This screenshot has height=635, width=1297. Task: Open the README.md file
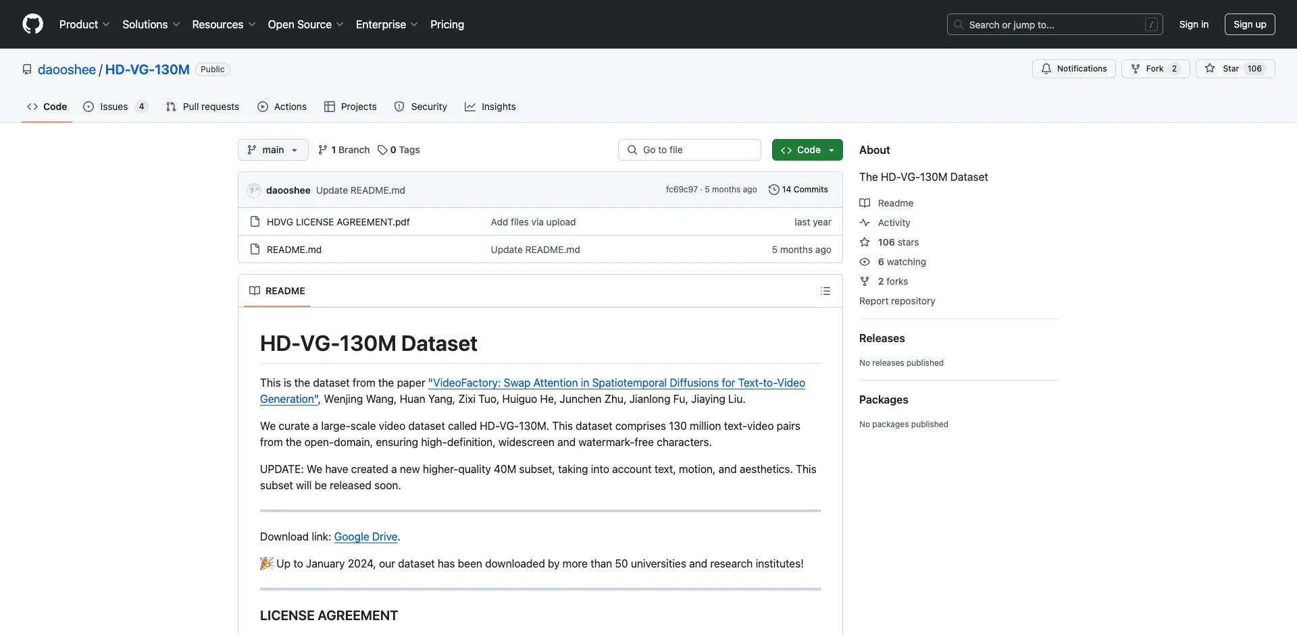click(x=294, y=250)
